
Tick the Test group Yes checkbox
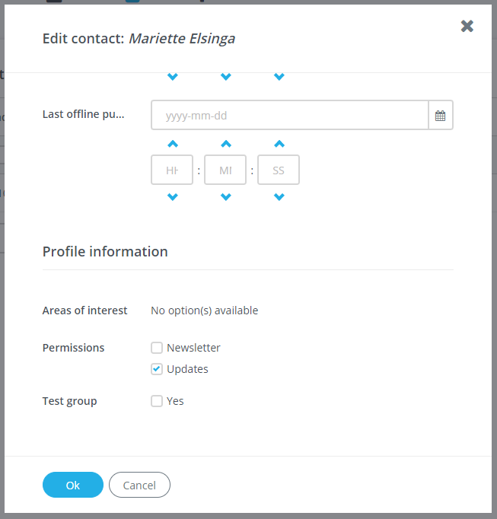click(157, 401)
